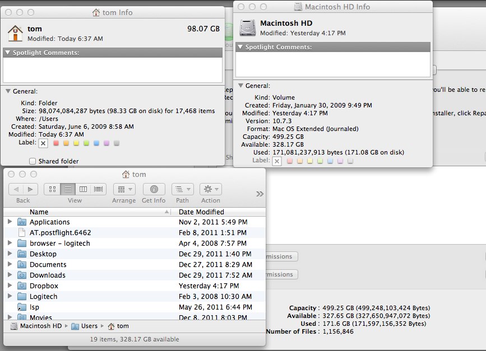Expand the Logitech folder row
Screen dimensions: 486x351
click(10, 296)
